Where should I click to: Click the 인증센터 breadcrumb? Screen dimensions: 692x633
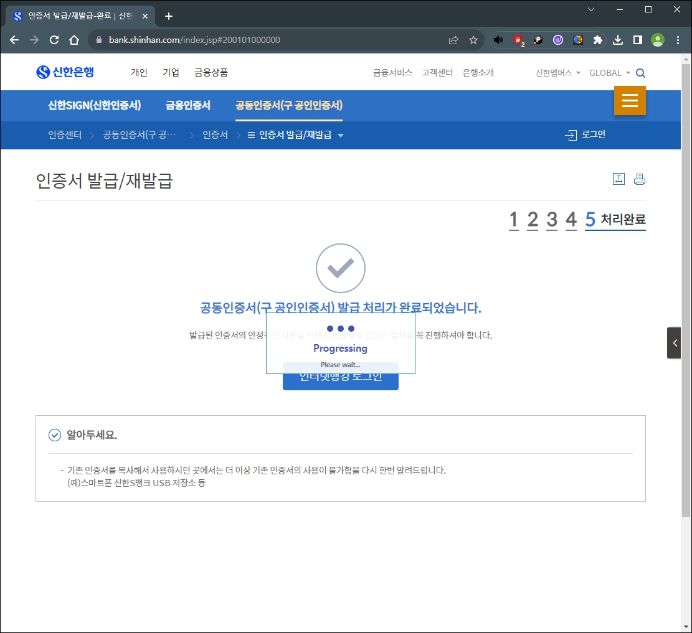pos(65,135)
